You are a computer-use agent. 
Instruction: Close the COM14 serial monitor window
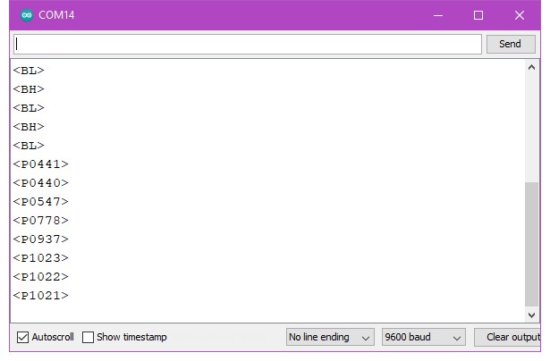tap(520, 15)
